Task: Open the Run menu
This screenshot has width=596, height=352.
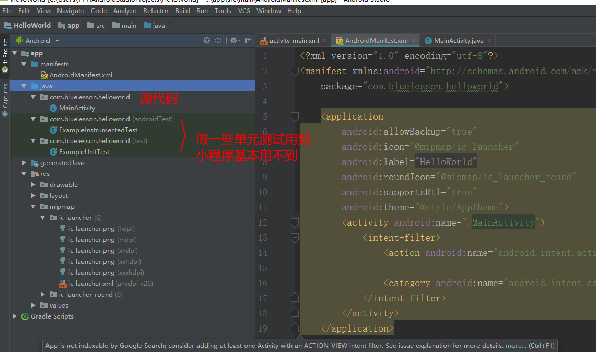Action: (x=202, y=11)
